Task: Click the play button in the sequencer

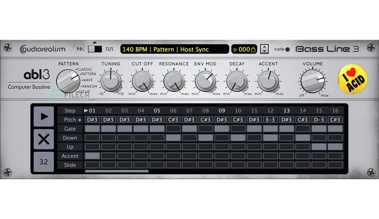Action: point(44,116)
